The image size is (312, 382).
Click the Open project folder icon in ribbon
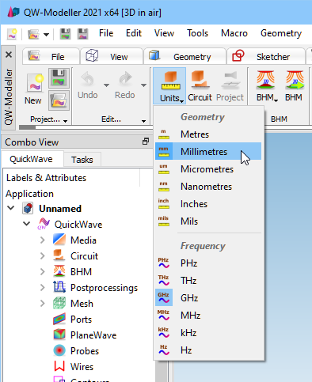point(59,100)
